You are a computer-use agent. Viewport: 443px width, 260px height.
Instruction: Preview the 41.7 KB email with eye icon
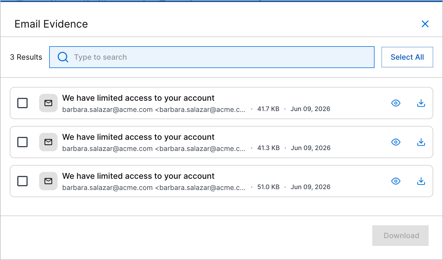click(396, 103)
